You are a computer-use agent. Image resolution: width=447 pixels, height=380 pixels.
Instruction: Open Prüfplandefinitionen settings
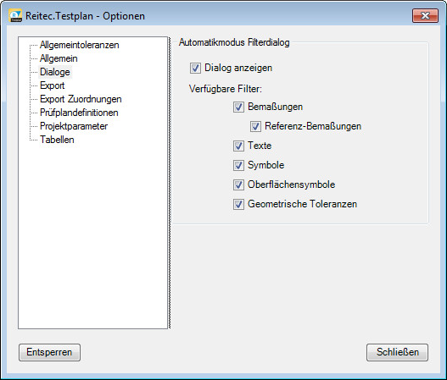79,113
